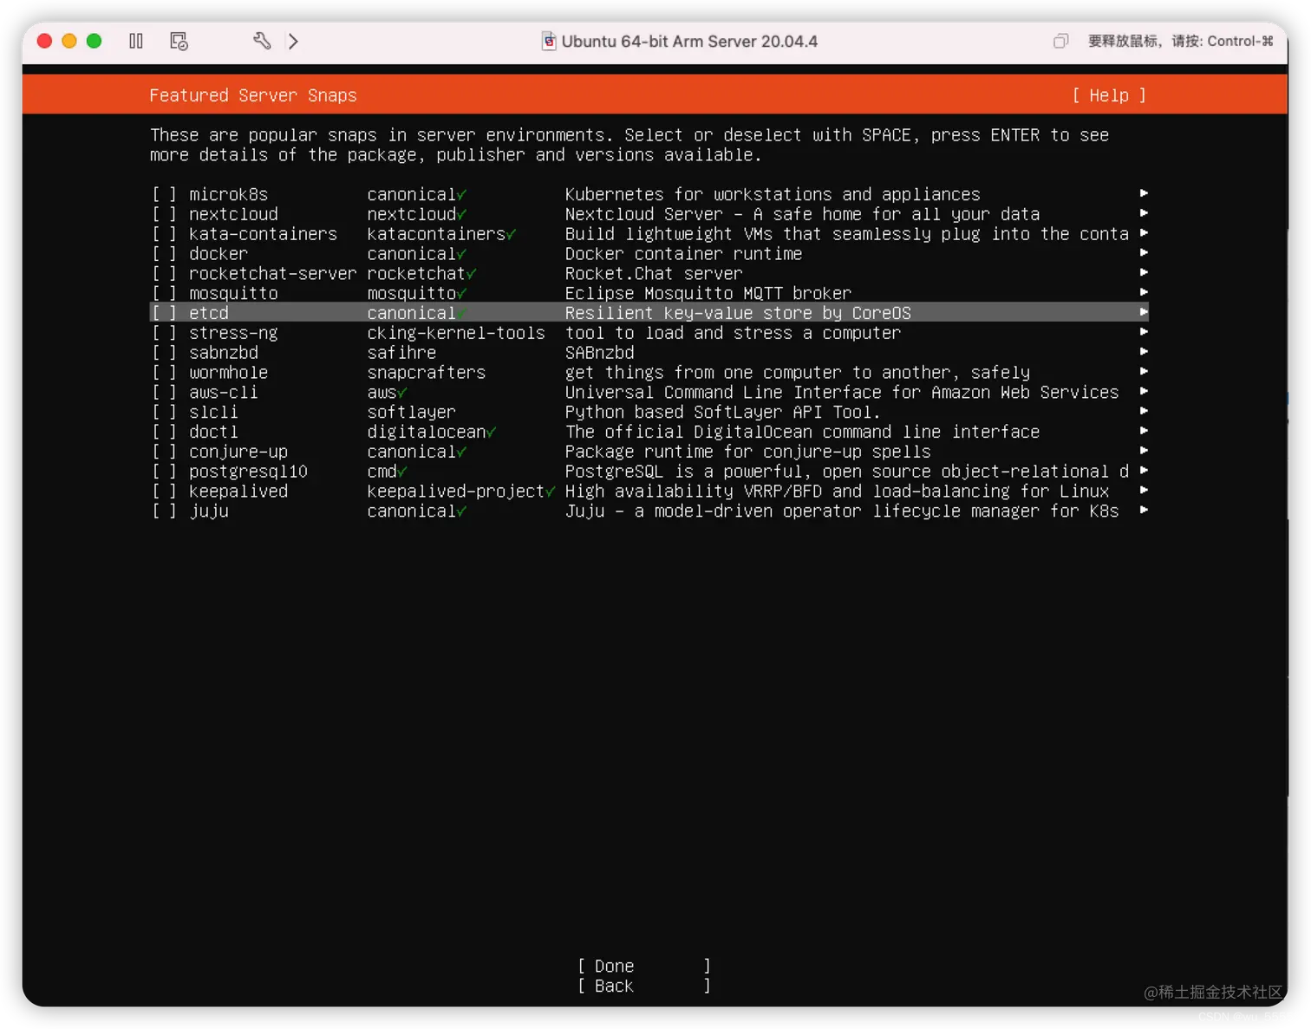
Task: Click the Ubuntu VM document icon in the title
Action: 549,41
